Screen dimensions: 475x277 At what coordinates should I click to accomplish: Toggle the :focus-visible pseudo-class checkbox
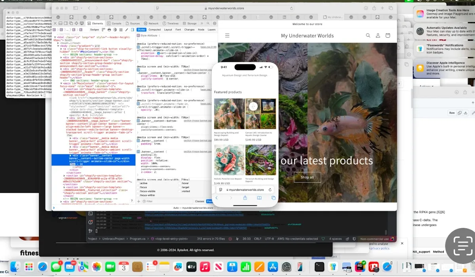point(138,191)
